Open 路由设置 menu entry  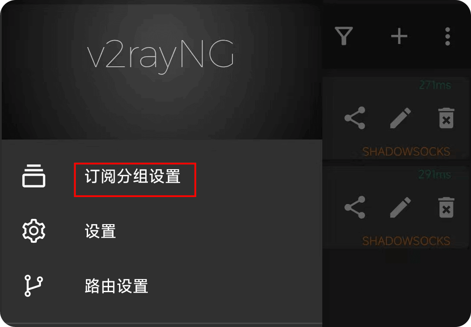click(116, 286)
